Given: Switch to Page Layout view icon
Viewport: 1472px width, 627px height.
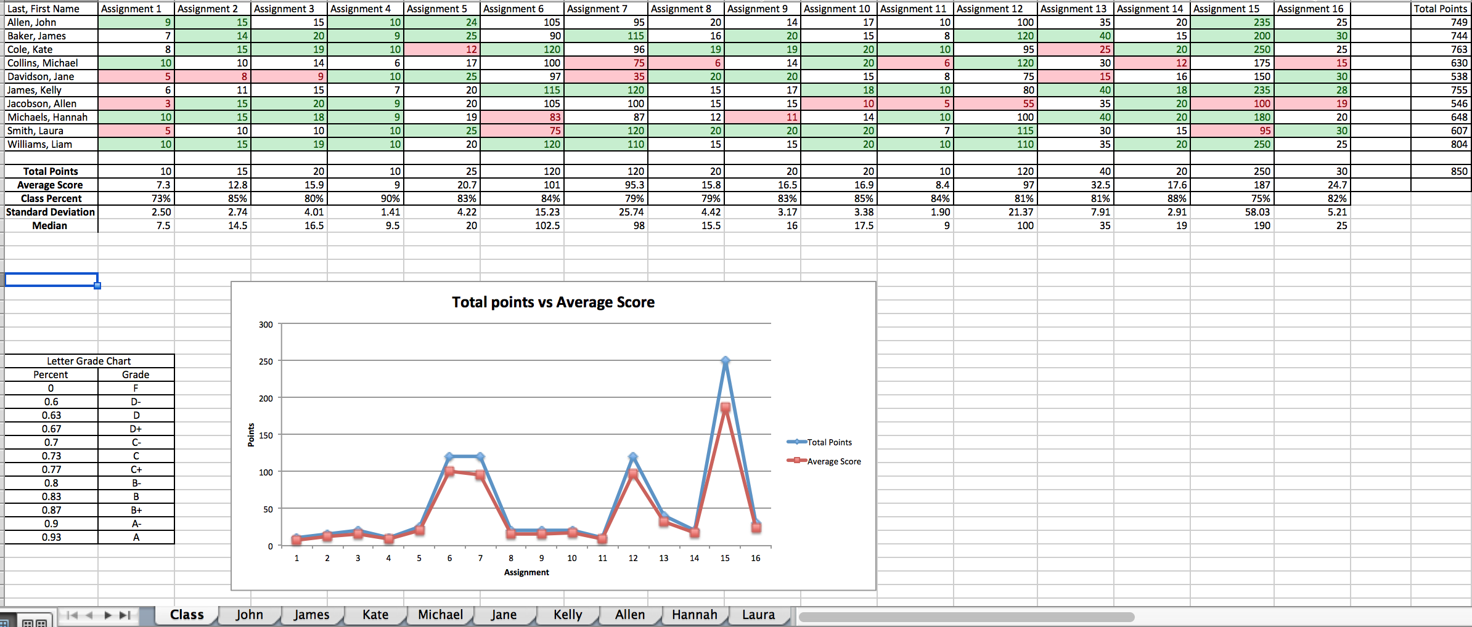Looking at the screenshot, I should [x=35, y=622].
